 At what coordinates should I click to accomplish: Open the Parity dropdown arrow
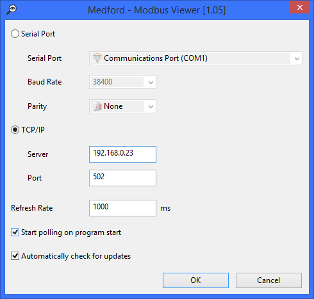pyautogui.click(x=151, y=106)
